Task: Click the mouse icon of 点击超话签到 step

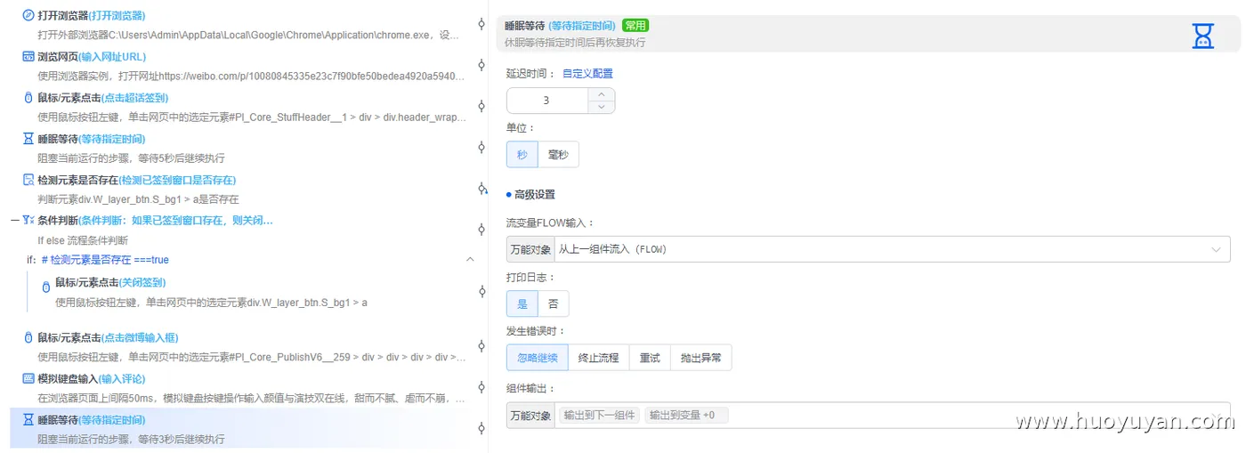Action: [x=28, y=98]
